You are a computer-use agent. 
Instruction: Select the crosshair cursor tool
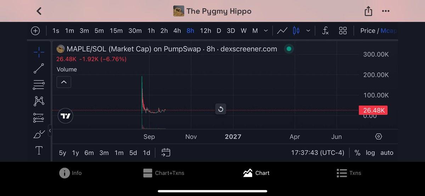click(39, 52)
